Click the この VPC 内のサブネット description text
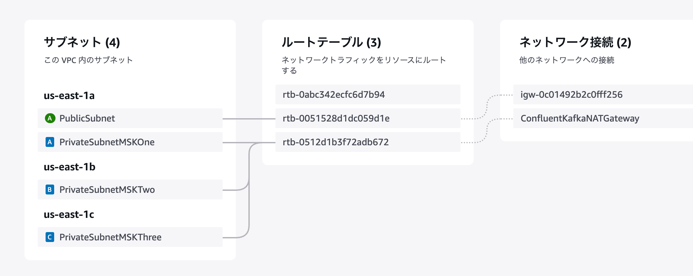Viewport: 693px width, 276px height. (88, 60)
